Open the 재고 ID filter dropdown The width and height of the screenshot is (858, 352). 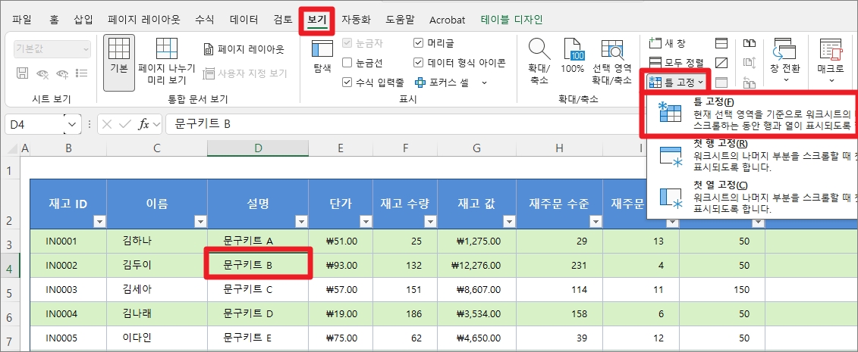click(99, 222)
